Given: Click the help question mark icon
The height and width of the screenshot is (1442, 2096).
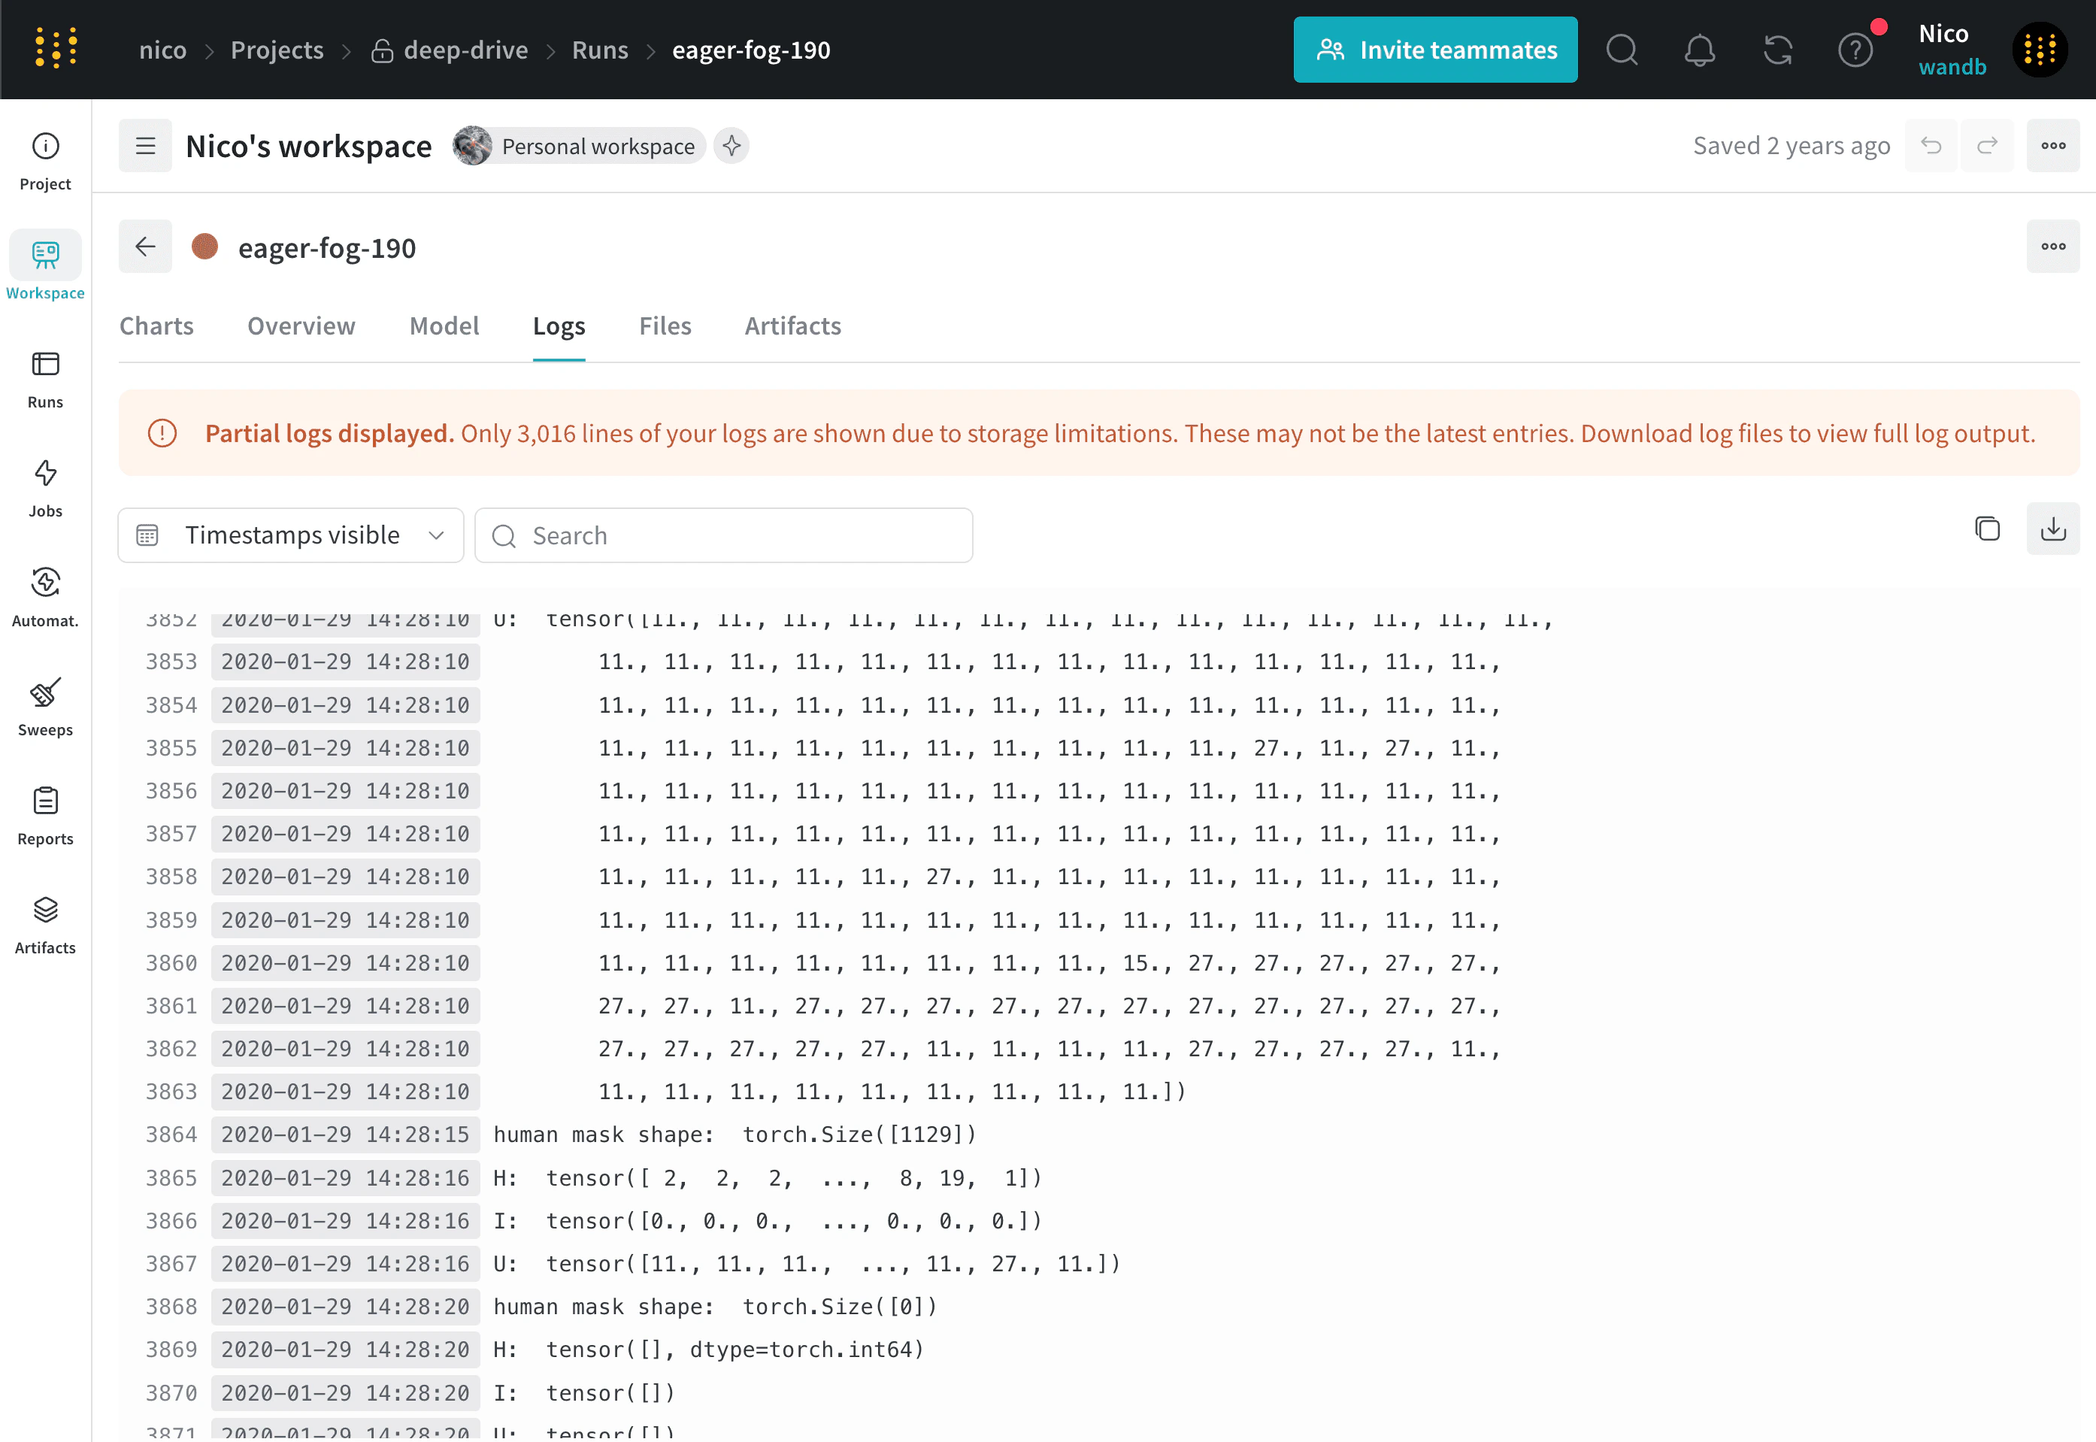Looking at the screenshot, I should 1855,50.
